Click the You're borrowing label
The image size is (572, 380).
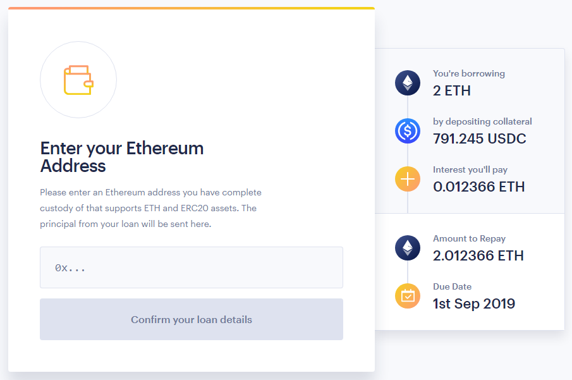click(x=469, y=73)
